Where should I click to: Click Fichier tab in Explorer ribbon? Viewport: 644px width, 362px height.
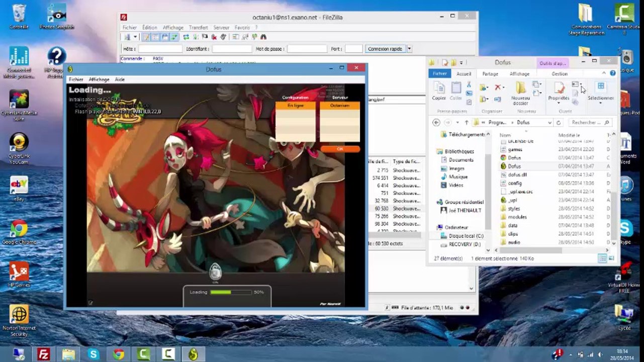440,73
